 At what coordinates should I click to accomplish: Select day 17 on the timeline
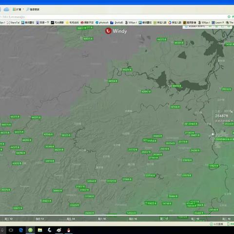click(164, 219)
